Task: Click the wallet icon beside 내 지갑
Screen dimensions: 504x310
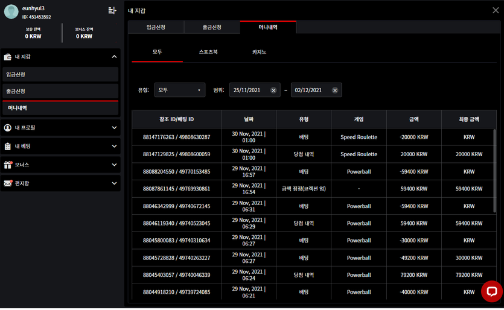Action: point(8,57)
